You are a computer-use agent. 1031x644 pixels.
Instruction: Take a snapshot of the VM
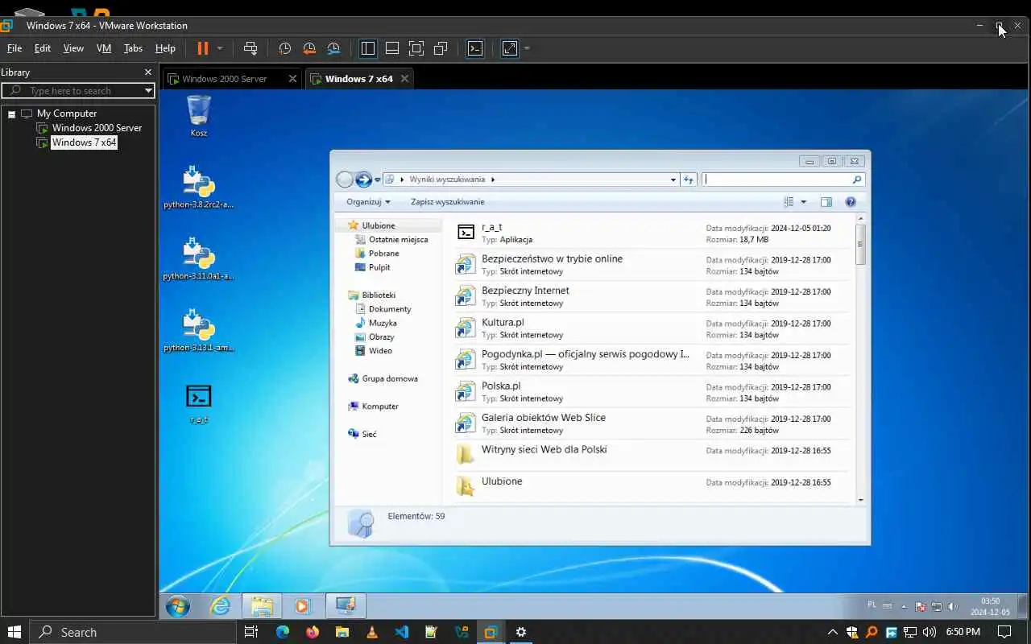click(x=285, y=48)
